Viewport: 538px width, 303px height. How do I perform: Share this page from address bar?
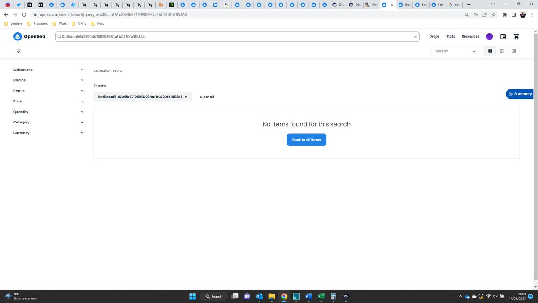pos(485,14)
